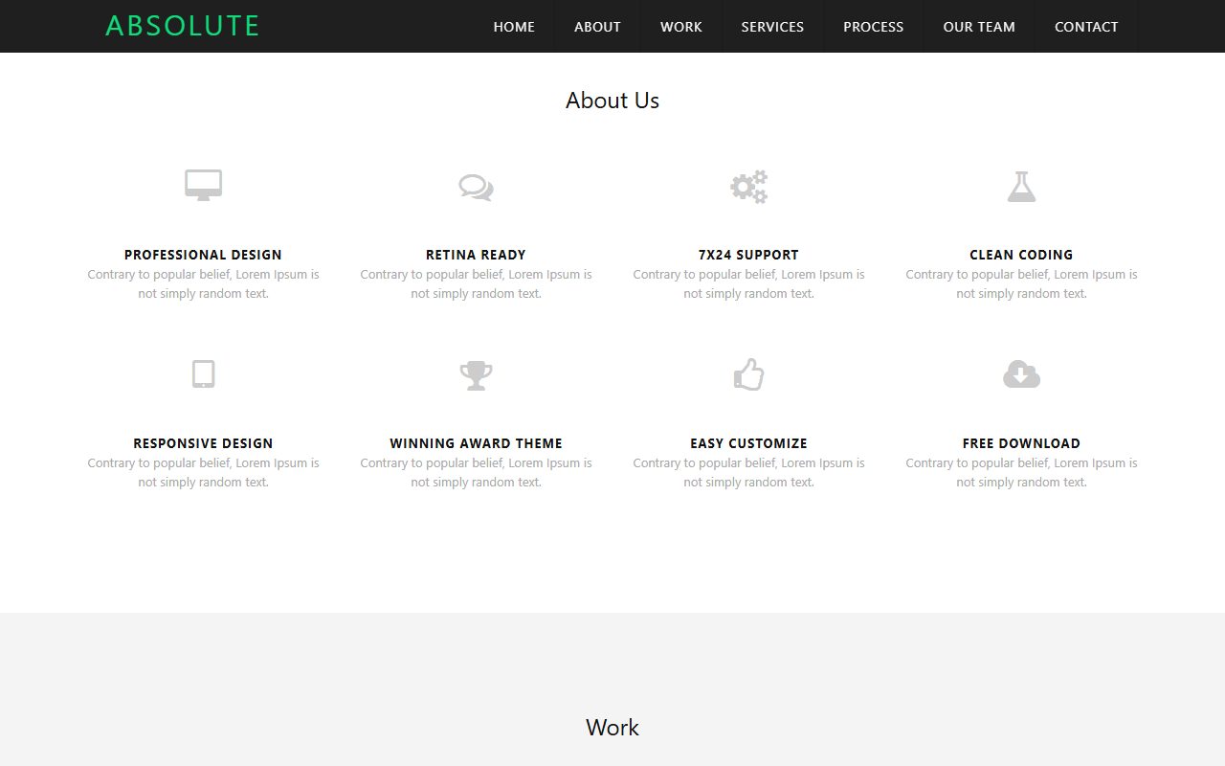The image size is (1225, 766).
Task: Click the chat bubbles icon above Retina Ready
Action: (476, 187)
